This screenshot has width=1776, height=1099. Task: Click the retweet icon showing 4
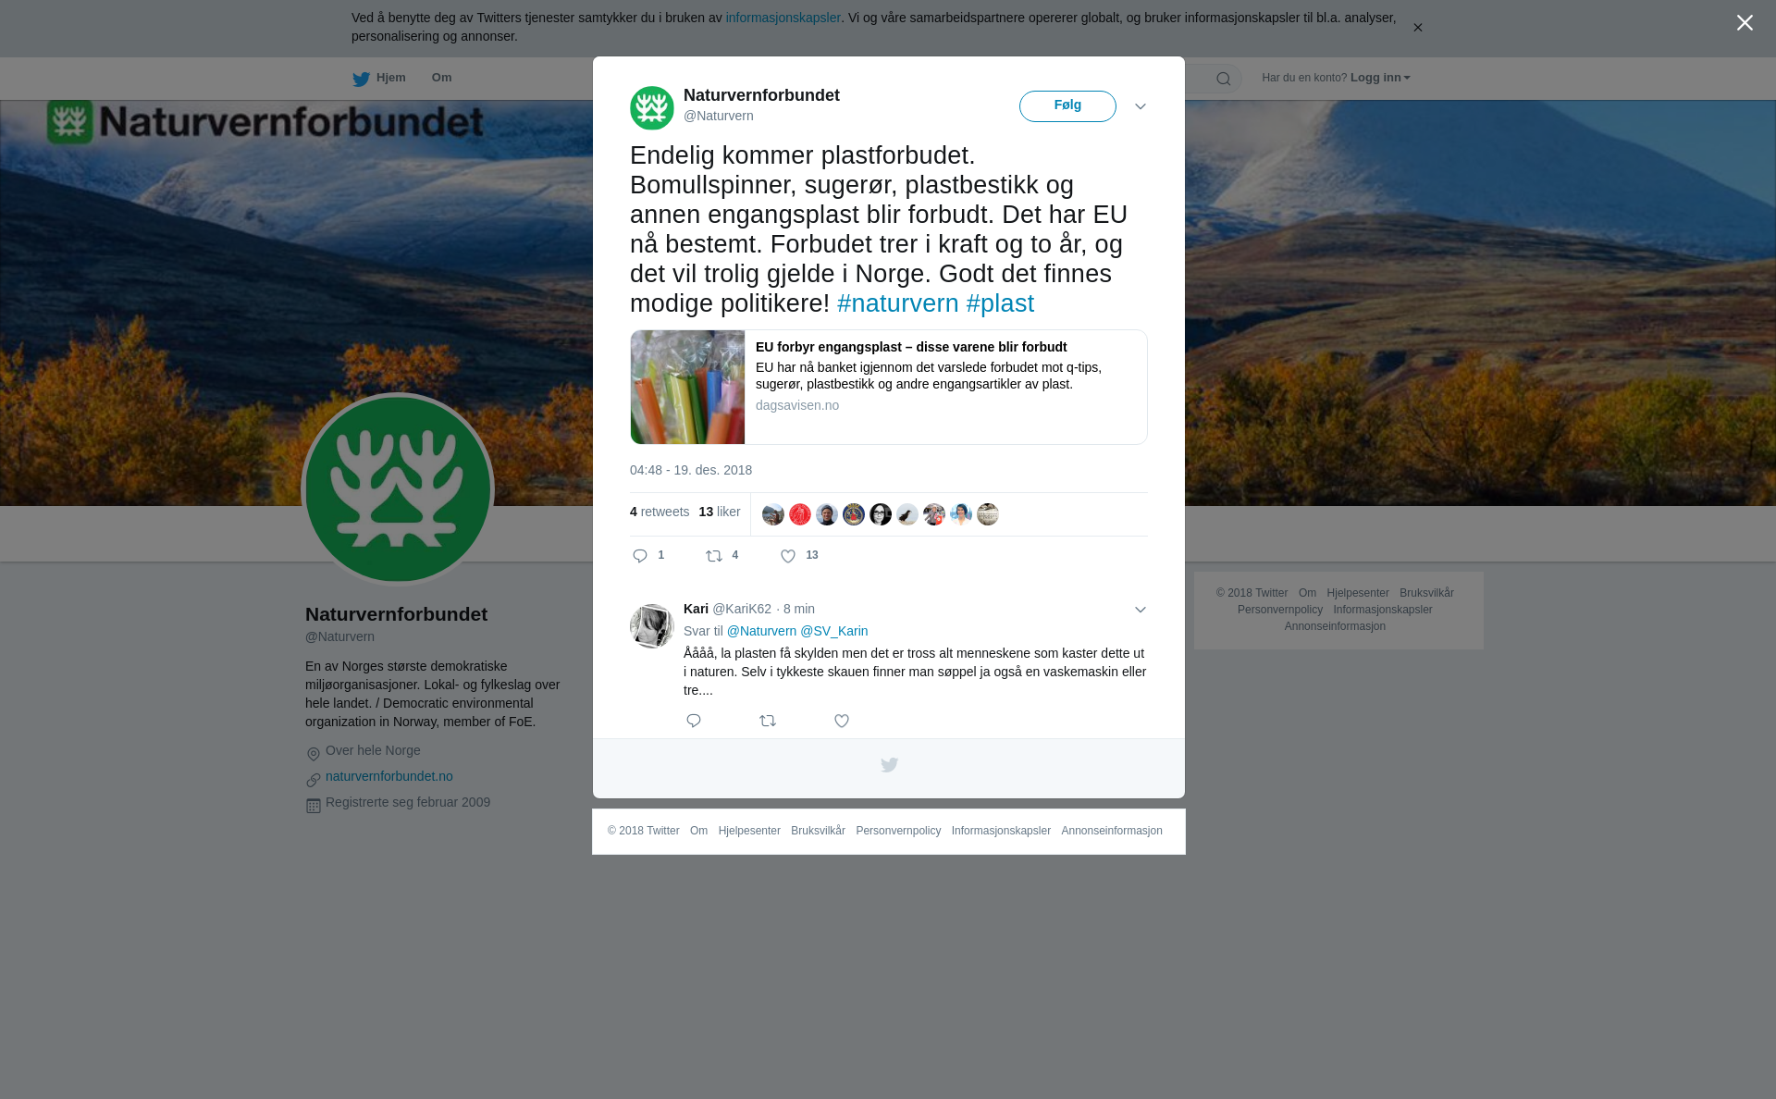(x=714, y=556)
